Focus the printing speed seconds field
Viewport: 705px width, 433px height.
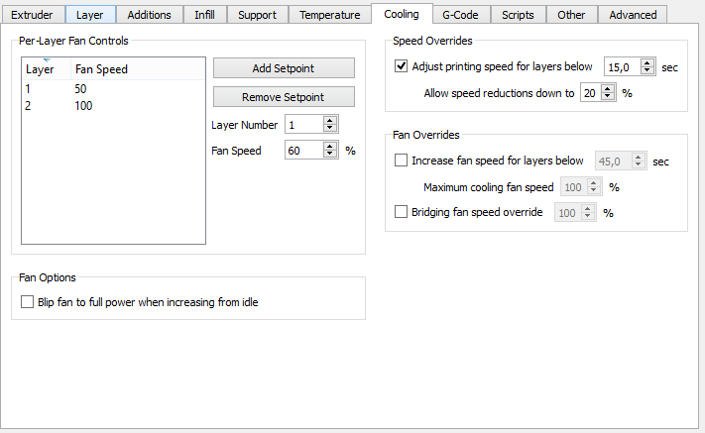621,67
